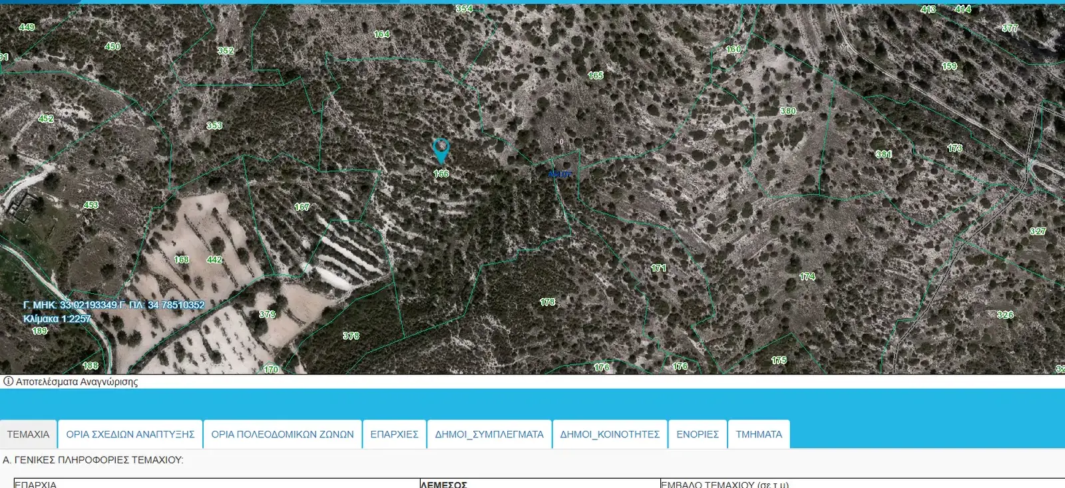Image resolution: width=1065 pixels, height=488 pixels.
Task: Click parcel label 189 on the map
Action: (40, 330)
